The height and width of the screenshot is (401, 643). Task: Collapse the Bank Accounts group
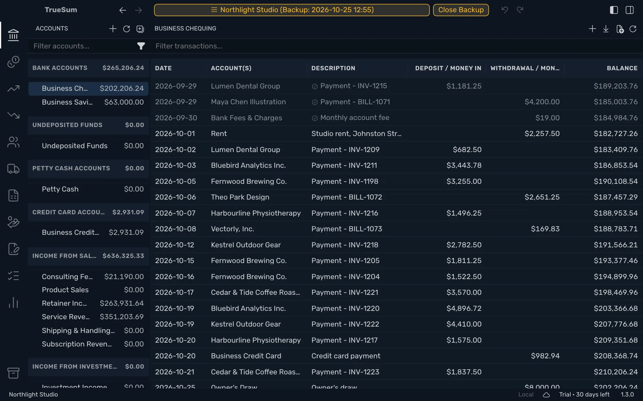[88, 68]
